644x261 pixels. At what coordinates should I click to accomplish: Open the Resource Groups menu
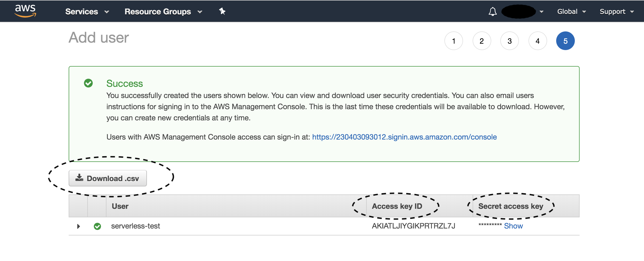[163, 11]
